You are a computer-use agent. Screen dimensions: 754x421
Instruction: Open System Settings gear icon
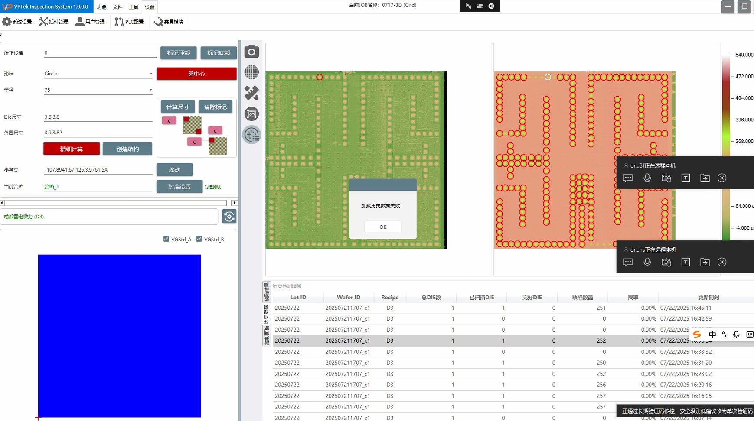tap(7, 22)
